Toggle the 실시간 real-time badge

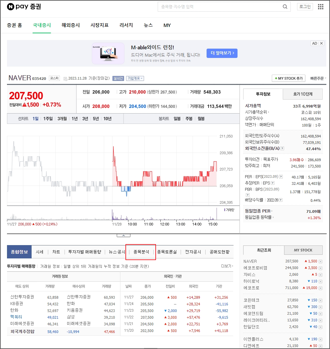pyautogui.click(x=118, y=78)
